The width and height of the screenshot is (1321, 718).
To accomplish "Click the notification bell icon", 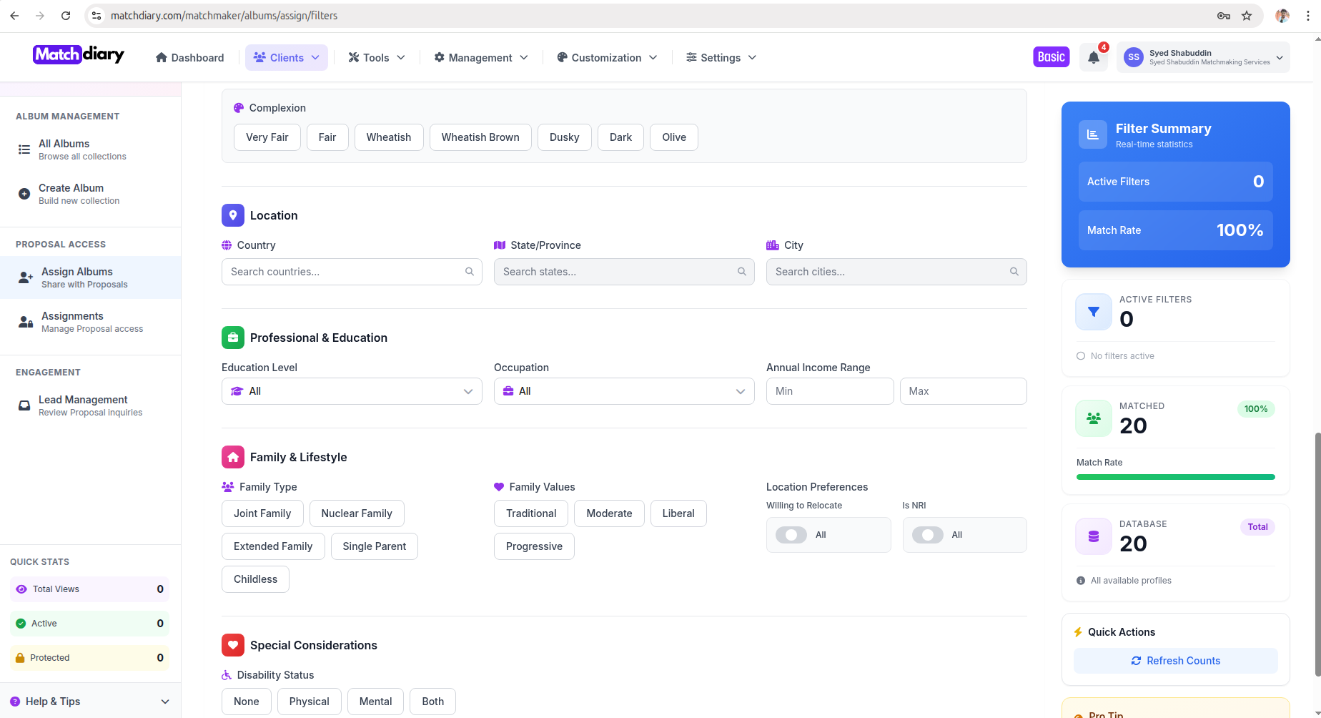I will (1093, 58).
